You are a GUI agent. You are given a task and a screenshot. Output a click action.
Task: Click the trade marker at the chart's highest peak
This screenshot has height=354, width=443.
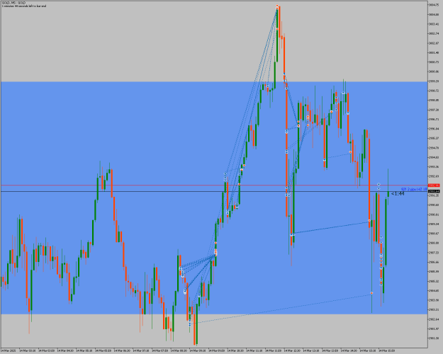click(x=277, y=6)
